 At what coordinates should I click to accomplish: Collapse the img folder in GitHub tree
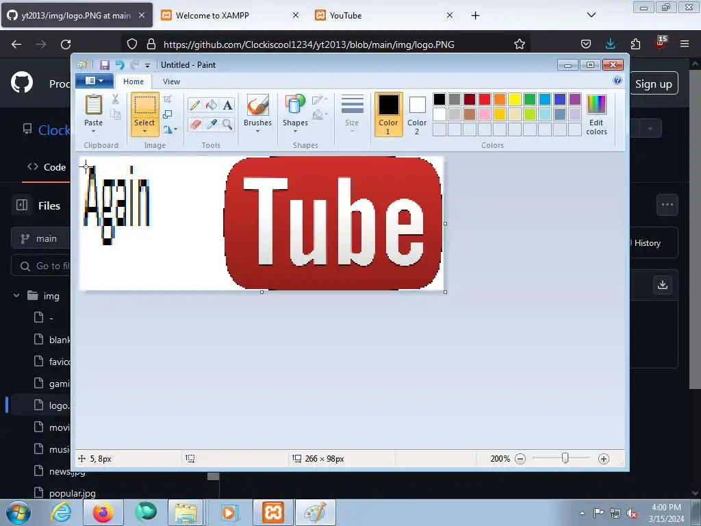[16, 296]
